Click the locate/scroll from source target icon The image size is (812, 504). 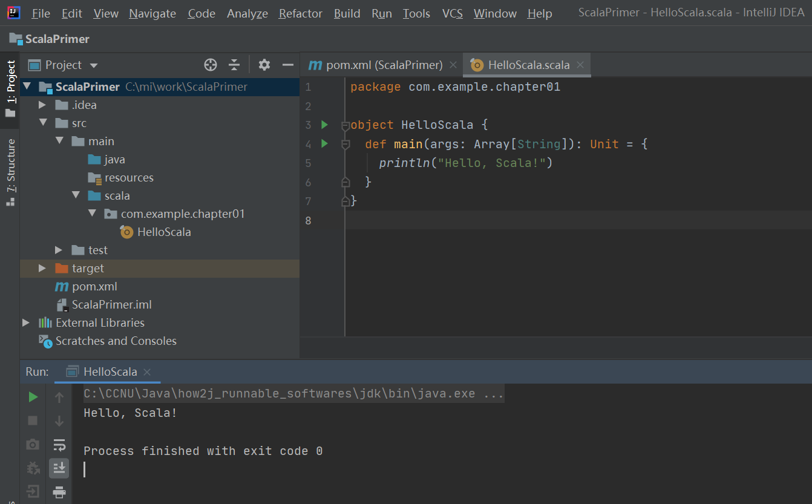211,65
